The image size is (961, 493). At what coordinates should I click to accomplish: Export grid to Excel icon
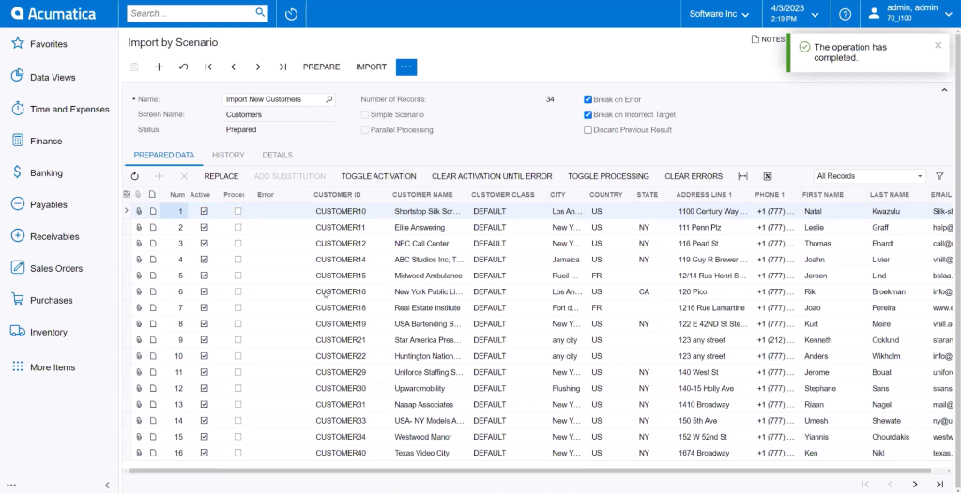pyautogui.click(x=767, y=176)
